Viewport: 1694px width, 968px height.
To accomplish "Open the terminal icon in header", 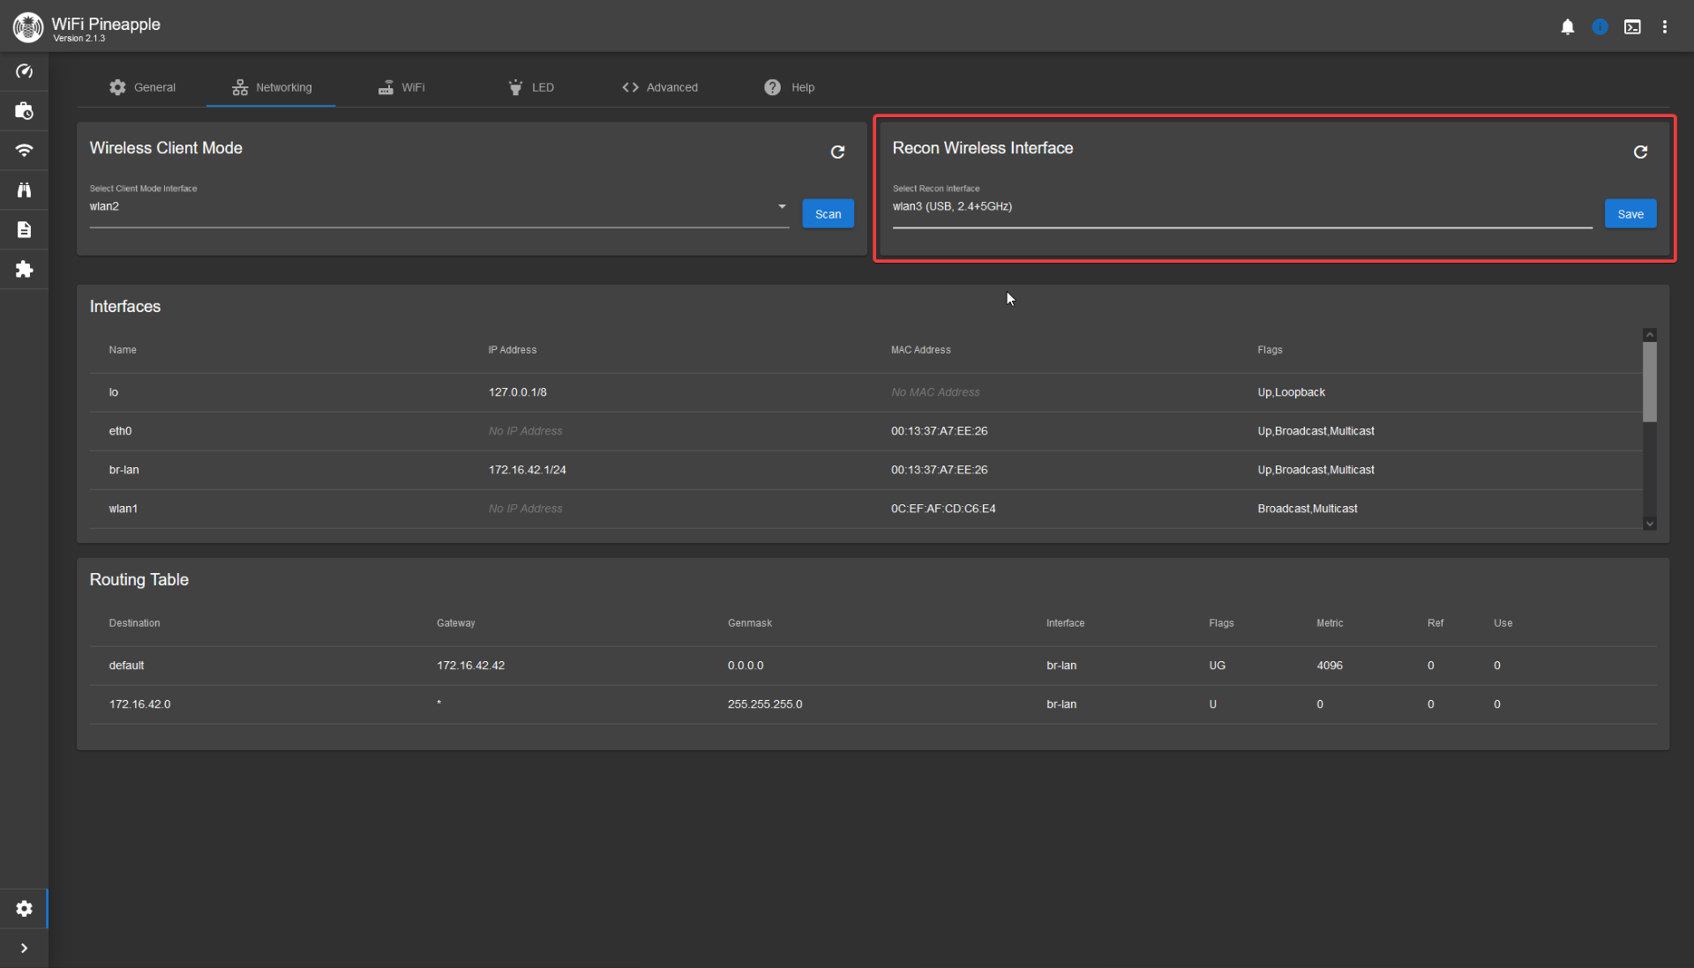I will coord(1632,27).
